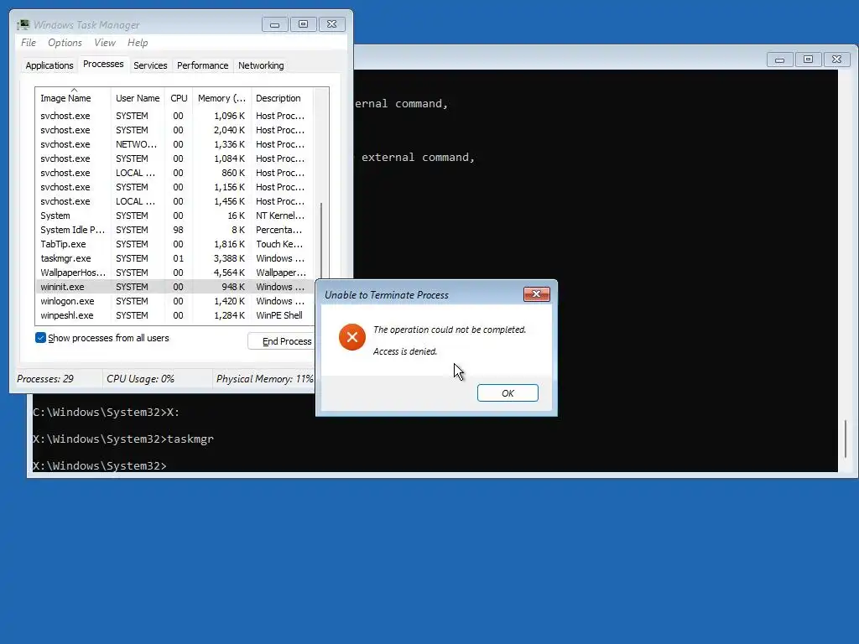Select the winpeshl.exe process
Image resolution: width=859 pixels, height=644 pixels.
(175, 315)
